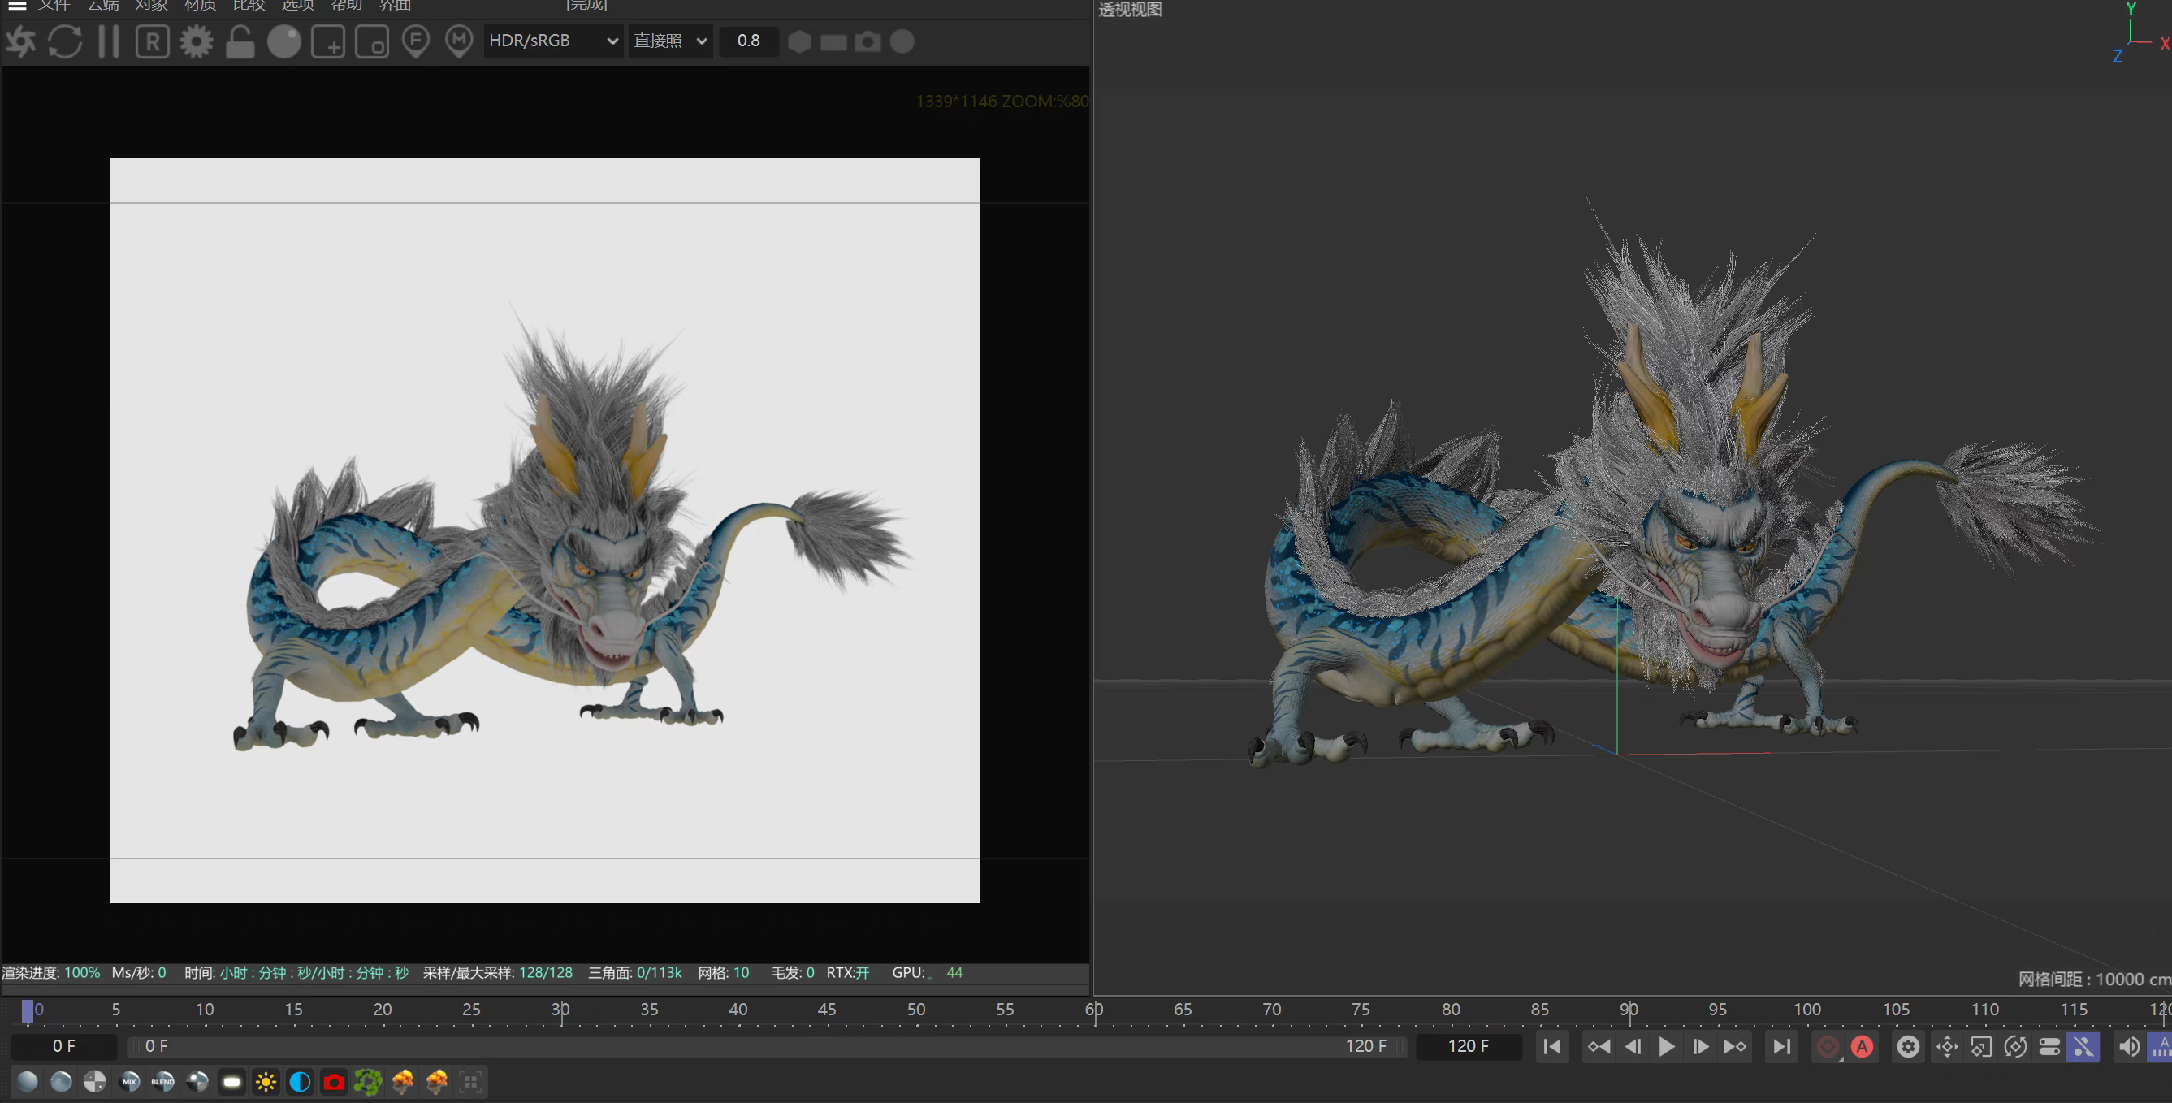Toggle the clay mode sphere icon
This screenshot has height=1103, width=2172.
click(x=284, y=41)
